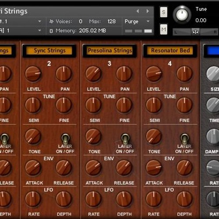Toggle layer 3 LAYER ON/OFF switch
219x219 pixels.
point(125,139)
